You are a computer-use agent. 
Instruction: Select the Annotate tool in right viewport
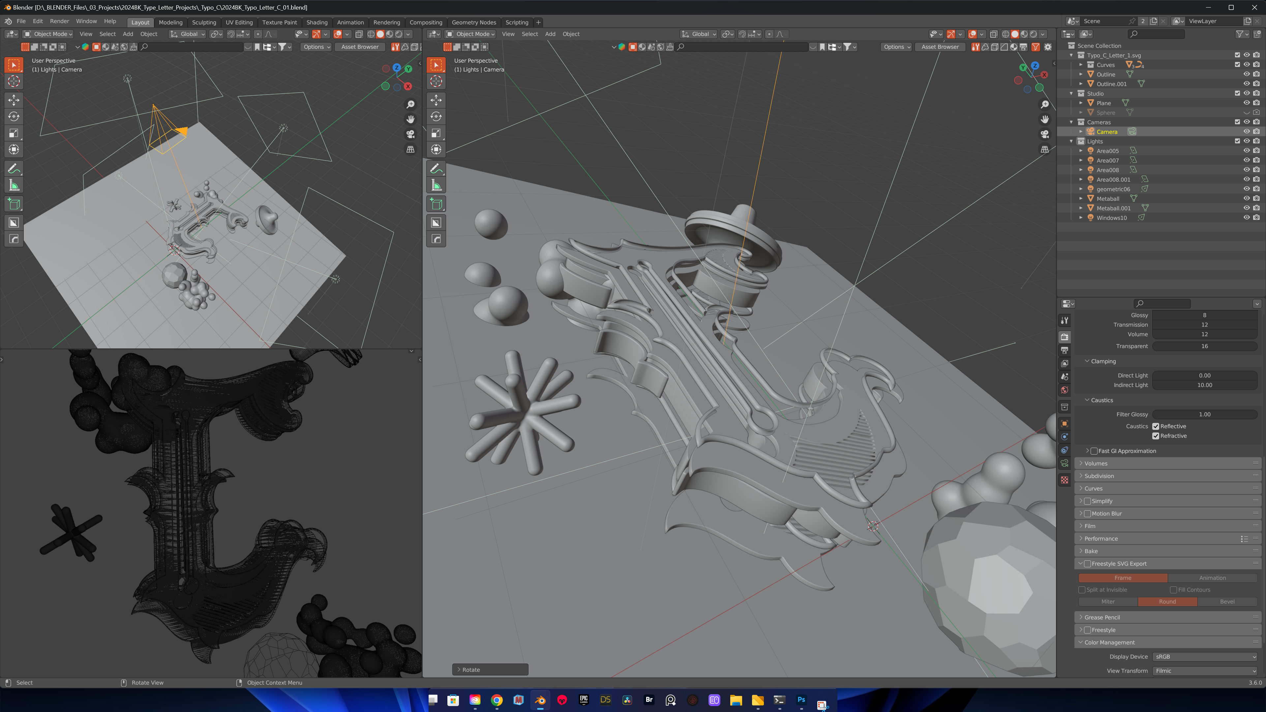(x=436, y=168)
